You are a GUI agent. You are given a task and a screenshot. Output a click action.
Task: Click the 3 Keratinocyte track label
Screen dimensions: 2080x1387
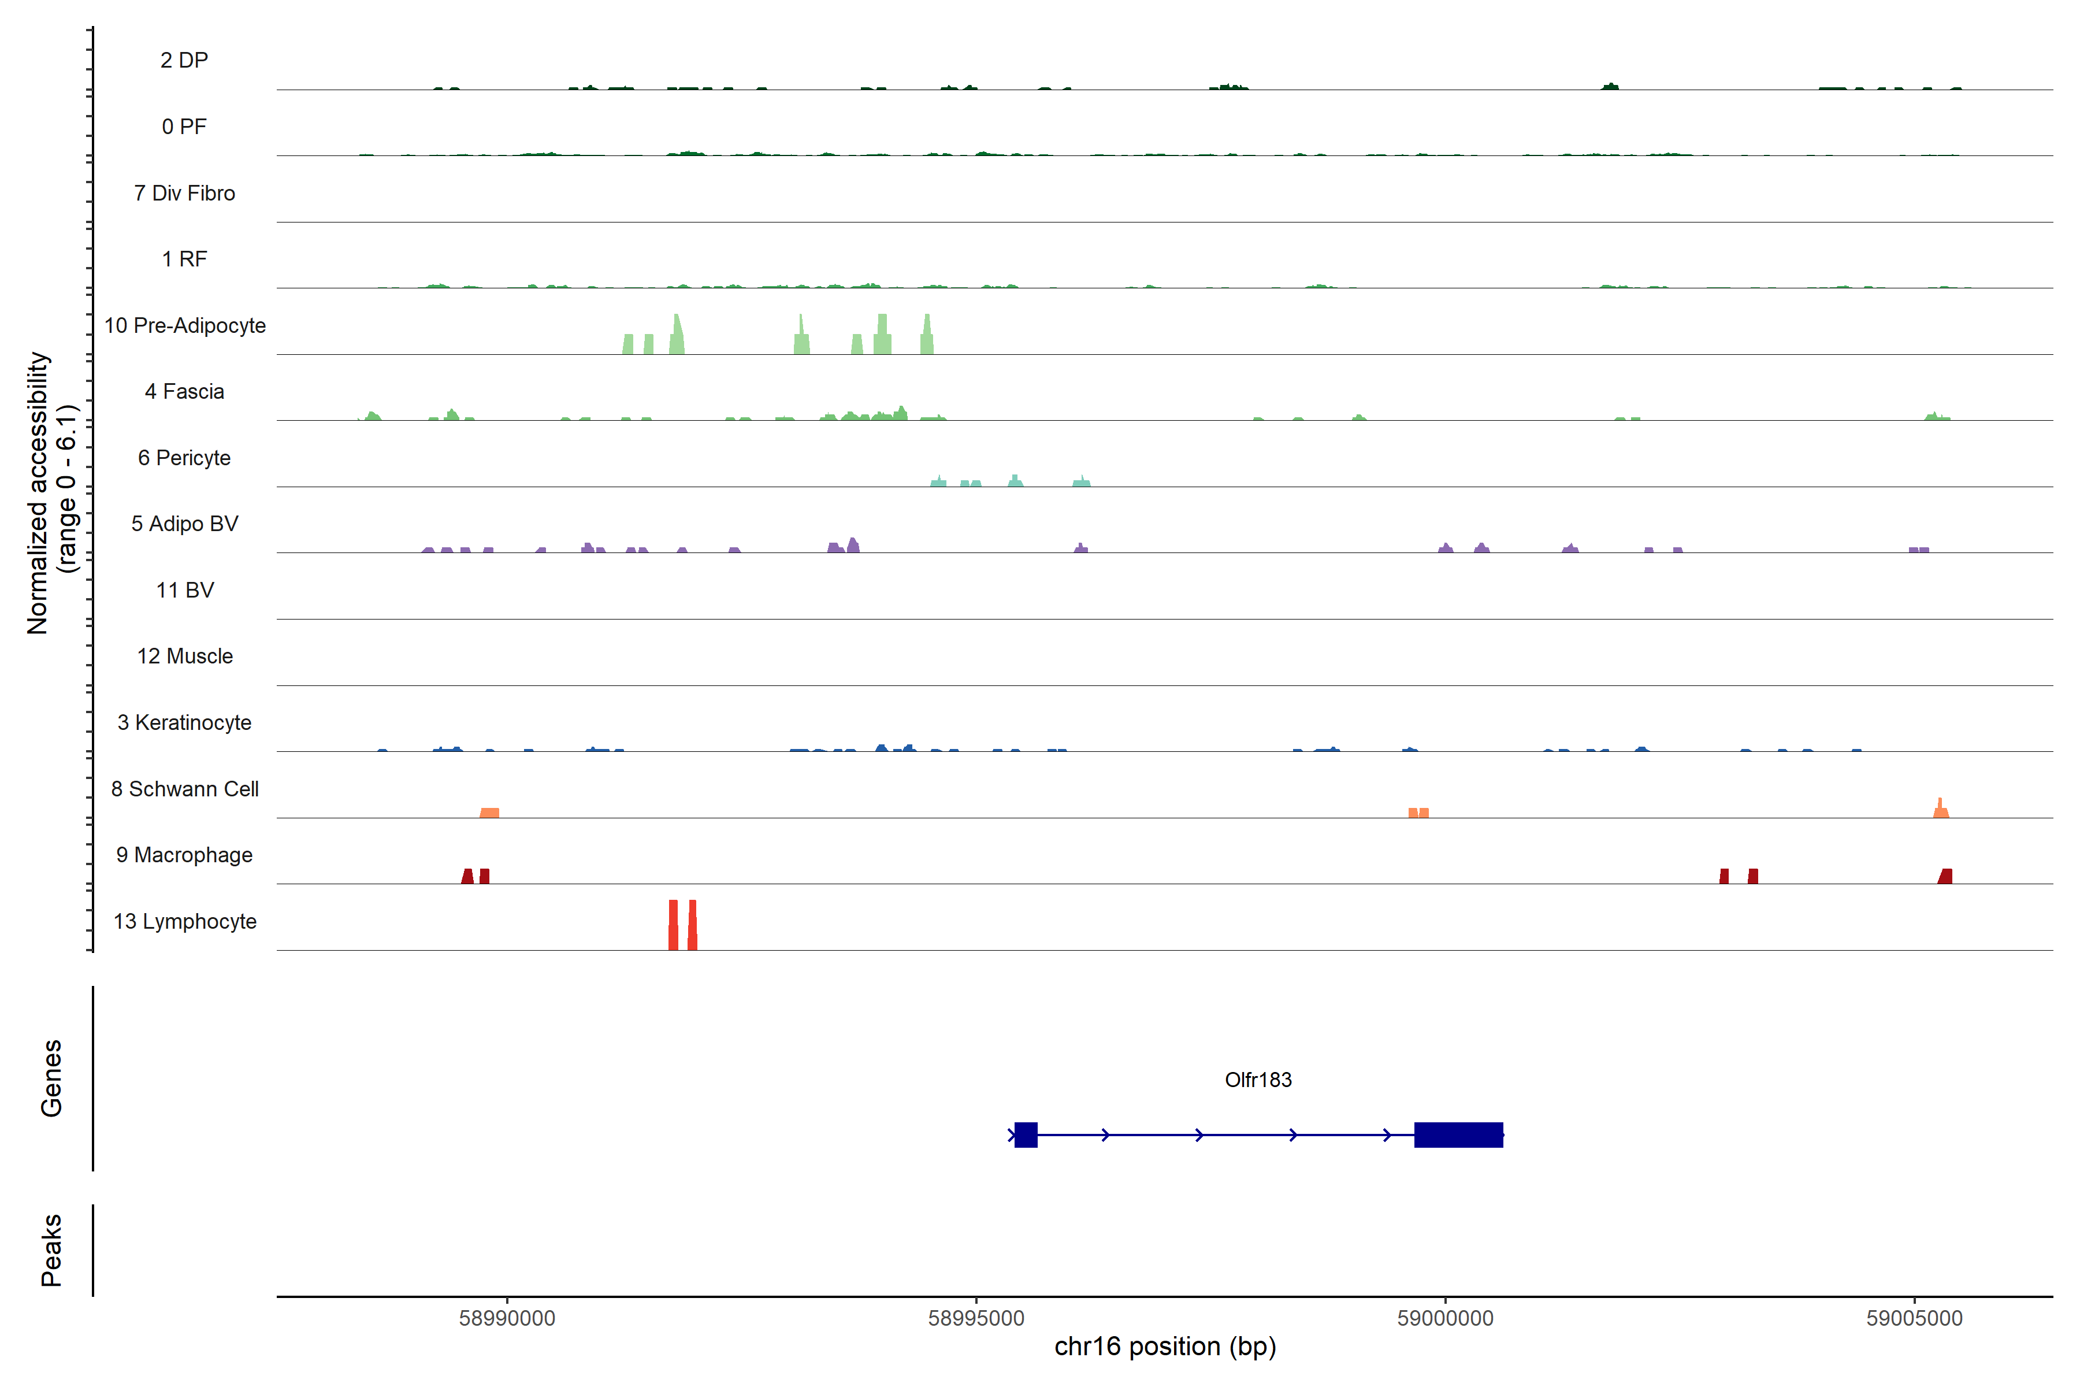pos(185,723)
